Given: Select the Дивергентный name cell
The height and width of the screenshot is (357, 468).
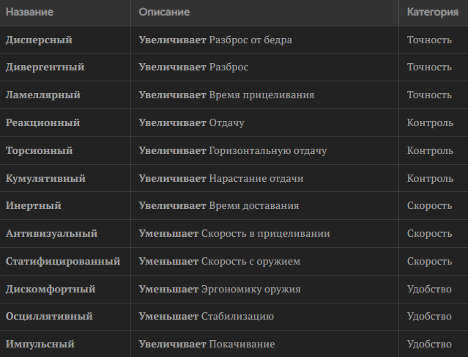Looking at the screenshot, I should coord(45,67).
